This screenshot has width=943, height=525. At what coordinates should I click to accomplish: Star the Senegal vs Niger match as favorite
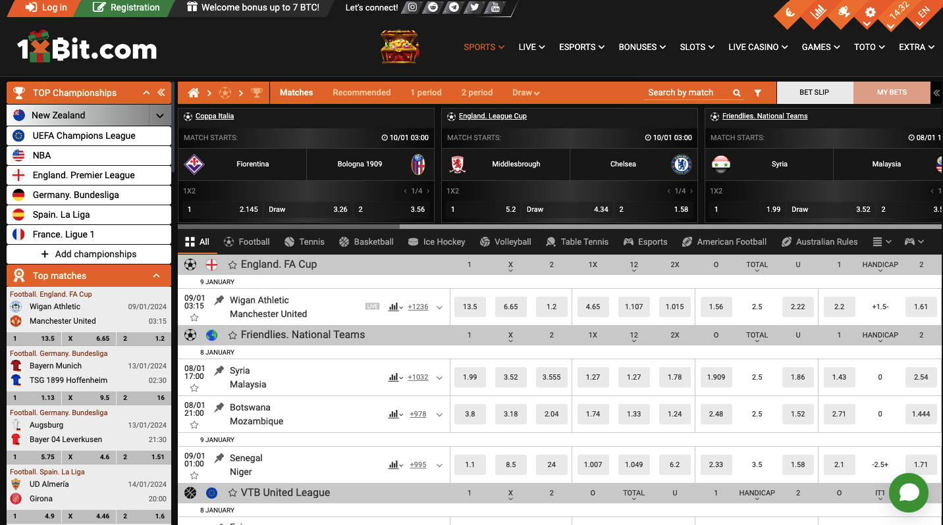click(x=194, y=476)
